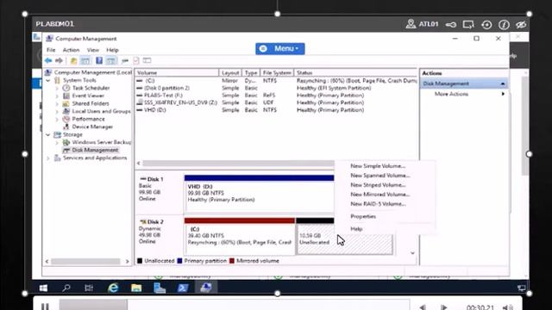Click the PLABDM01 screen display icon
552x310 pixels.
468,24
